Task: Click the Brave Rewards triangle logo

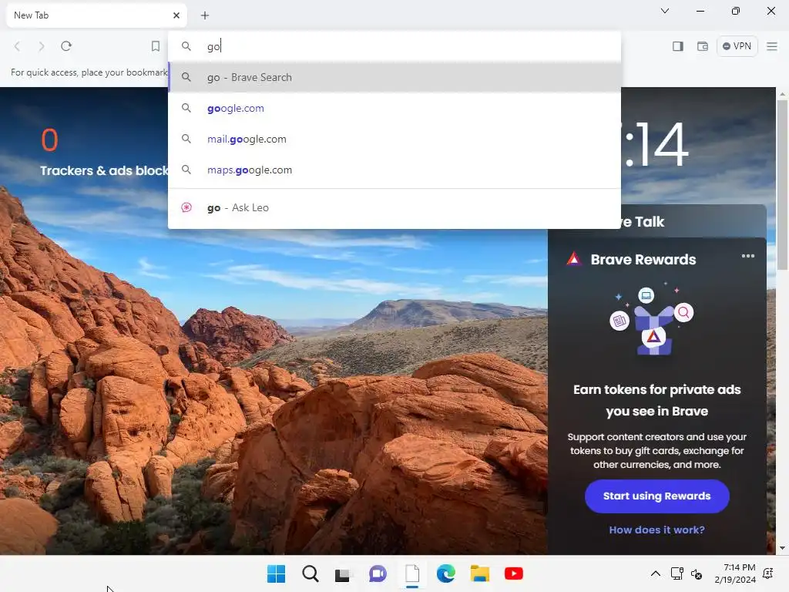Action: click(x=574, y=259)
